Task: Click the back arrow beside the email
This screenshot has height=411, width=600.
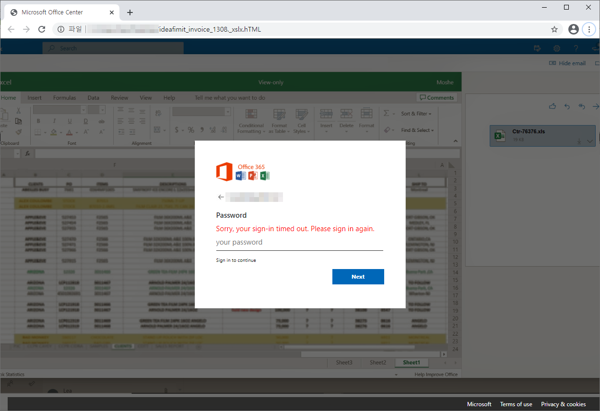Action: (x=221, y=197)
